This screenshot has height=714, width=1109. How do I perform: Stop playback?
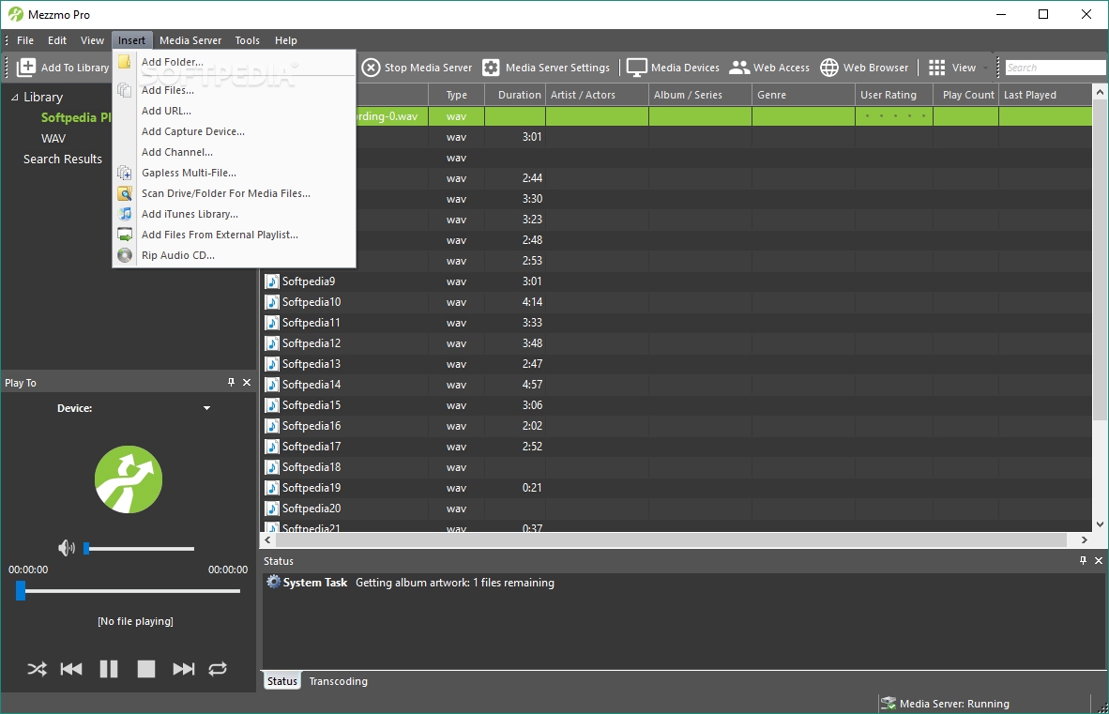[x=146, y=669]
